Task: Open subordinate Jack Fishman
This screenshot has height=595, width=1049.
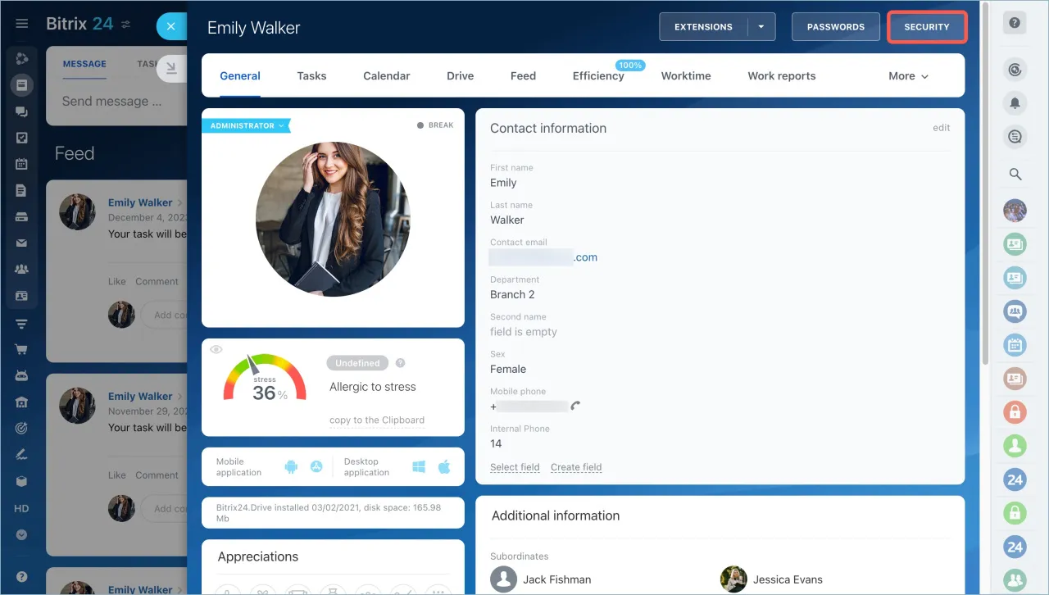Action: tap(557, 579)
